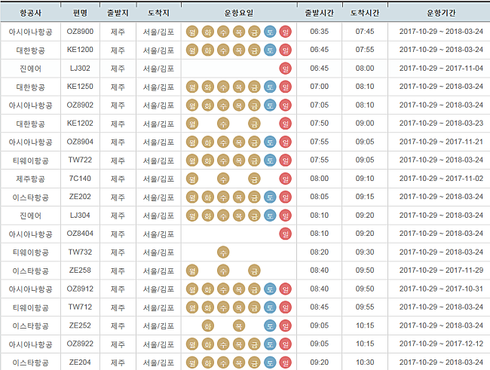Viewport: 490px width, 370px height.
Task: Click Thursday circle icon in TW712 row
Action: (x=239, y=307)
